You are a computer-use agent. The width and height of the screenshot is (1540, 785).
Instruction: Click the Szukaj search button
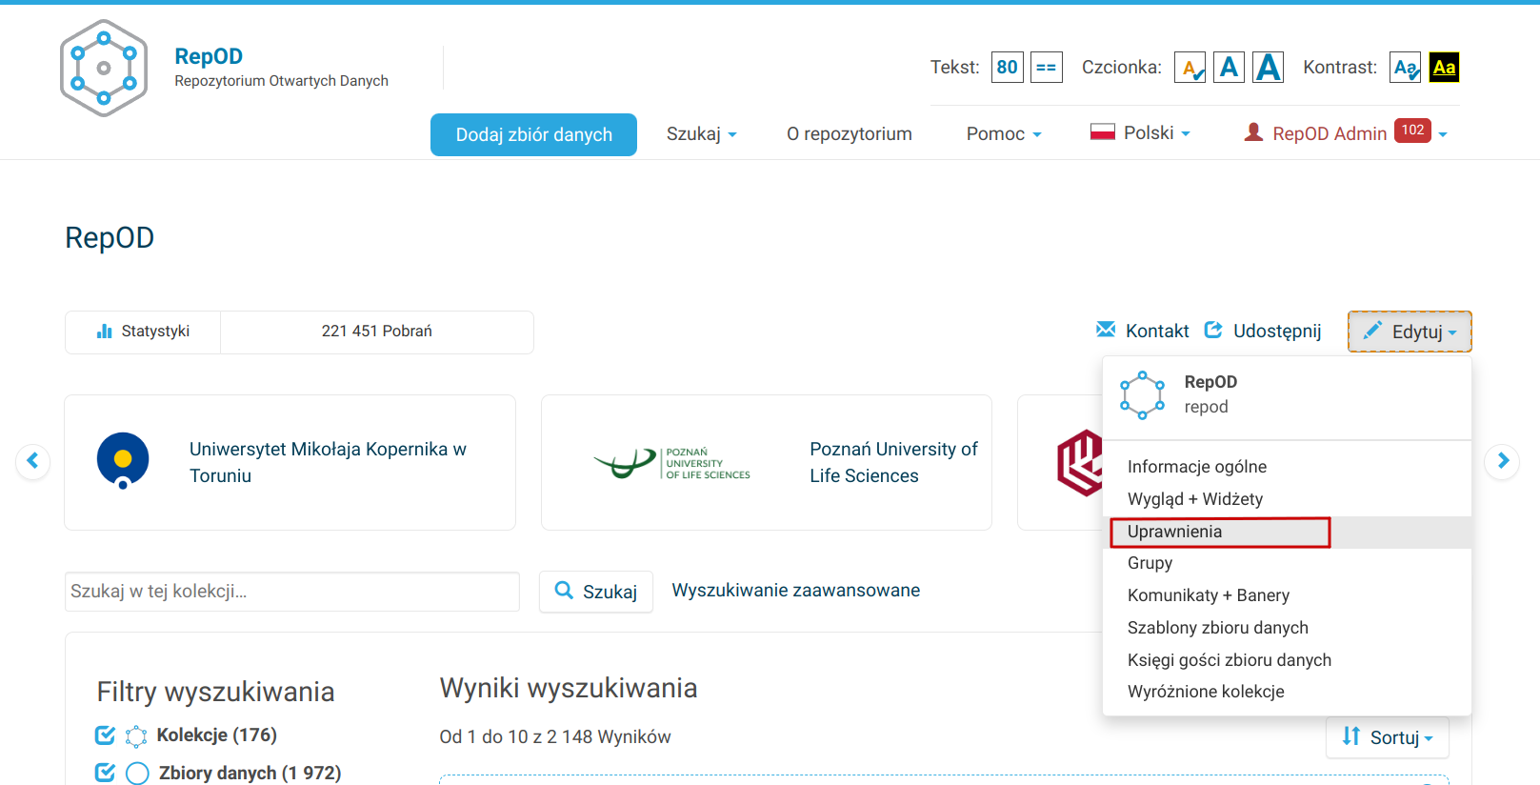(596, 592)
